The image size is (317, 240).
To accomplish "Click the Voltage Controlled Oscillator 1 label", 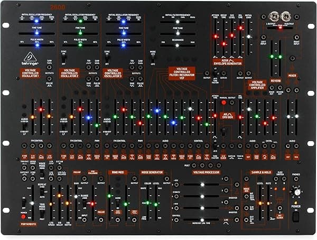I will [30, 73].
